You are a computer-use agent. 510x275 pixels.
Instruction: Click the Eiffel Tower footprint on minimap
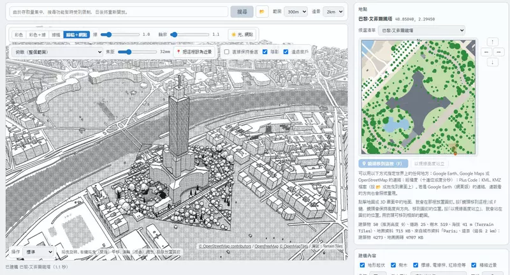pyautogui.click(x=419, y=103)
